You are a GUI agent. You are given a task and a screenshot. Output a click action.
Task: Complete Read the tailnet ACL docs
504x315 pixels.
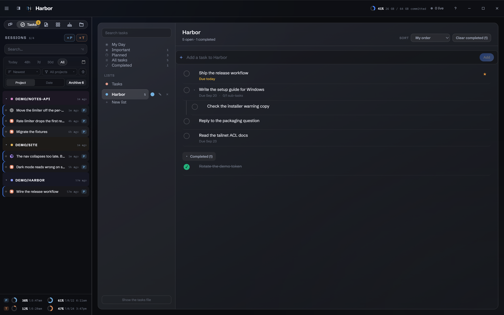pyautogui.click(x=187, y=136)
